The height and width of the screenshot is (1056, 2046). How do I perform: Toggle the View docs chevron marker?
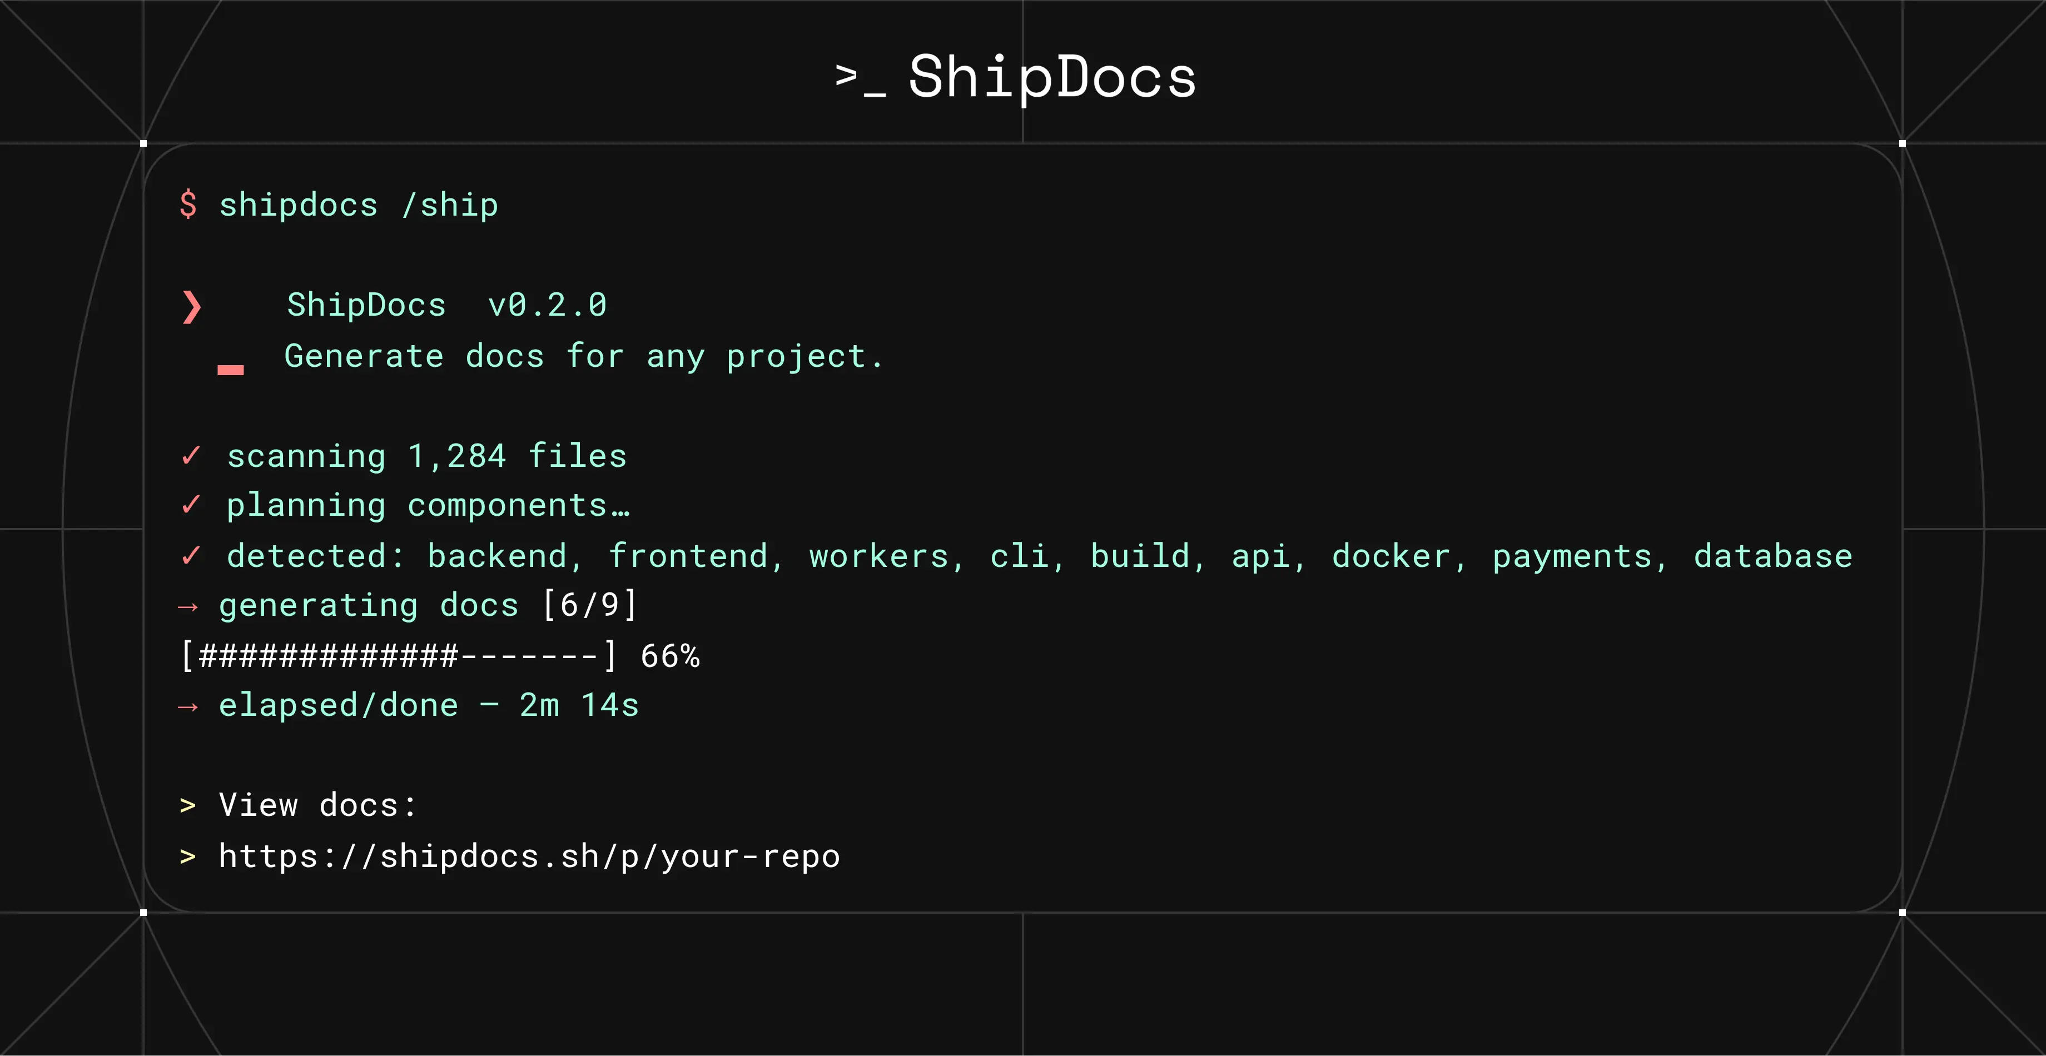point(187,804)
